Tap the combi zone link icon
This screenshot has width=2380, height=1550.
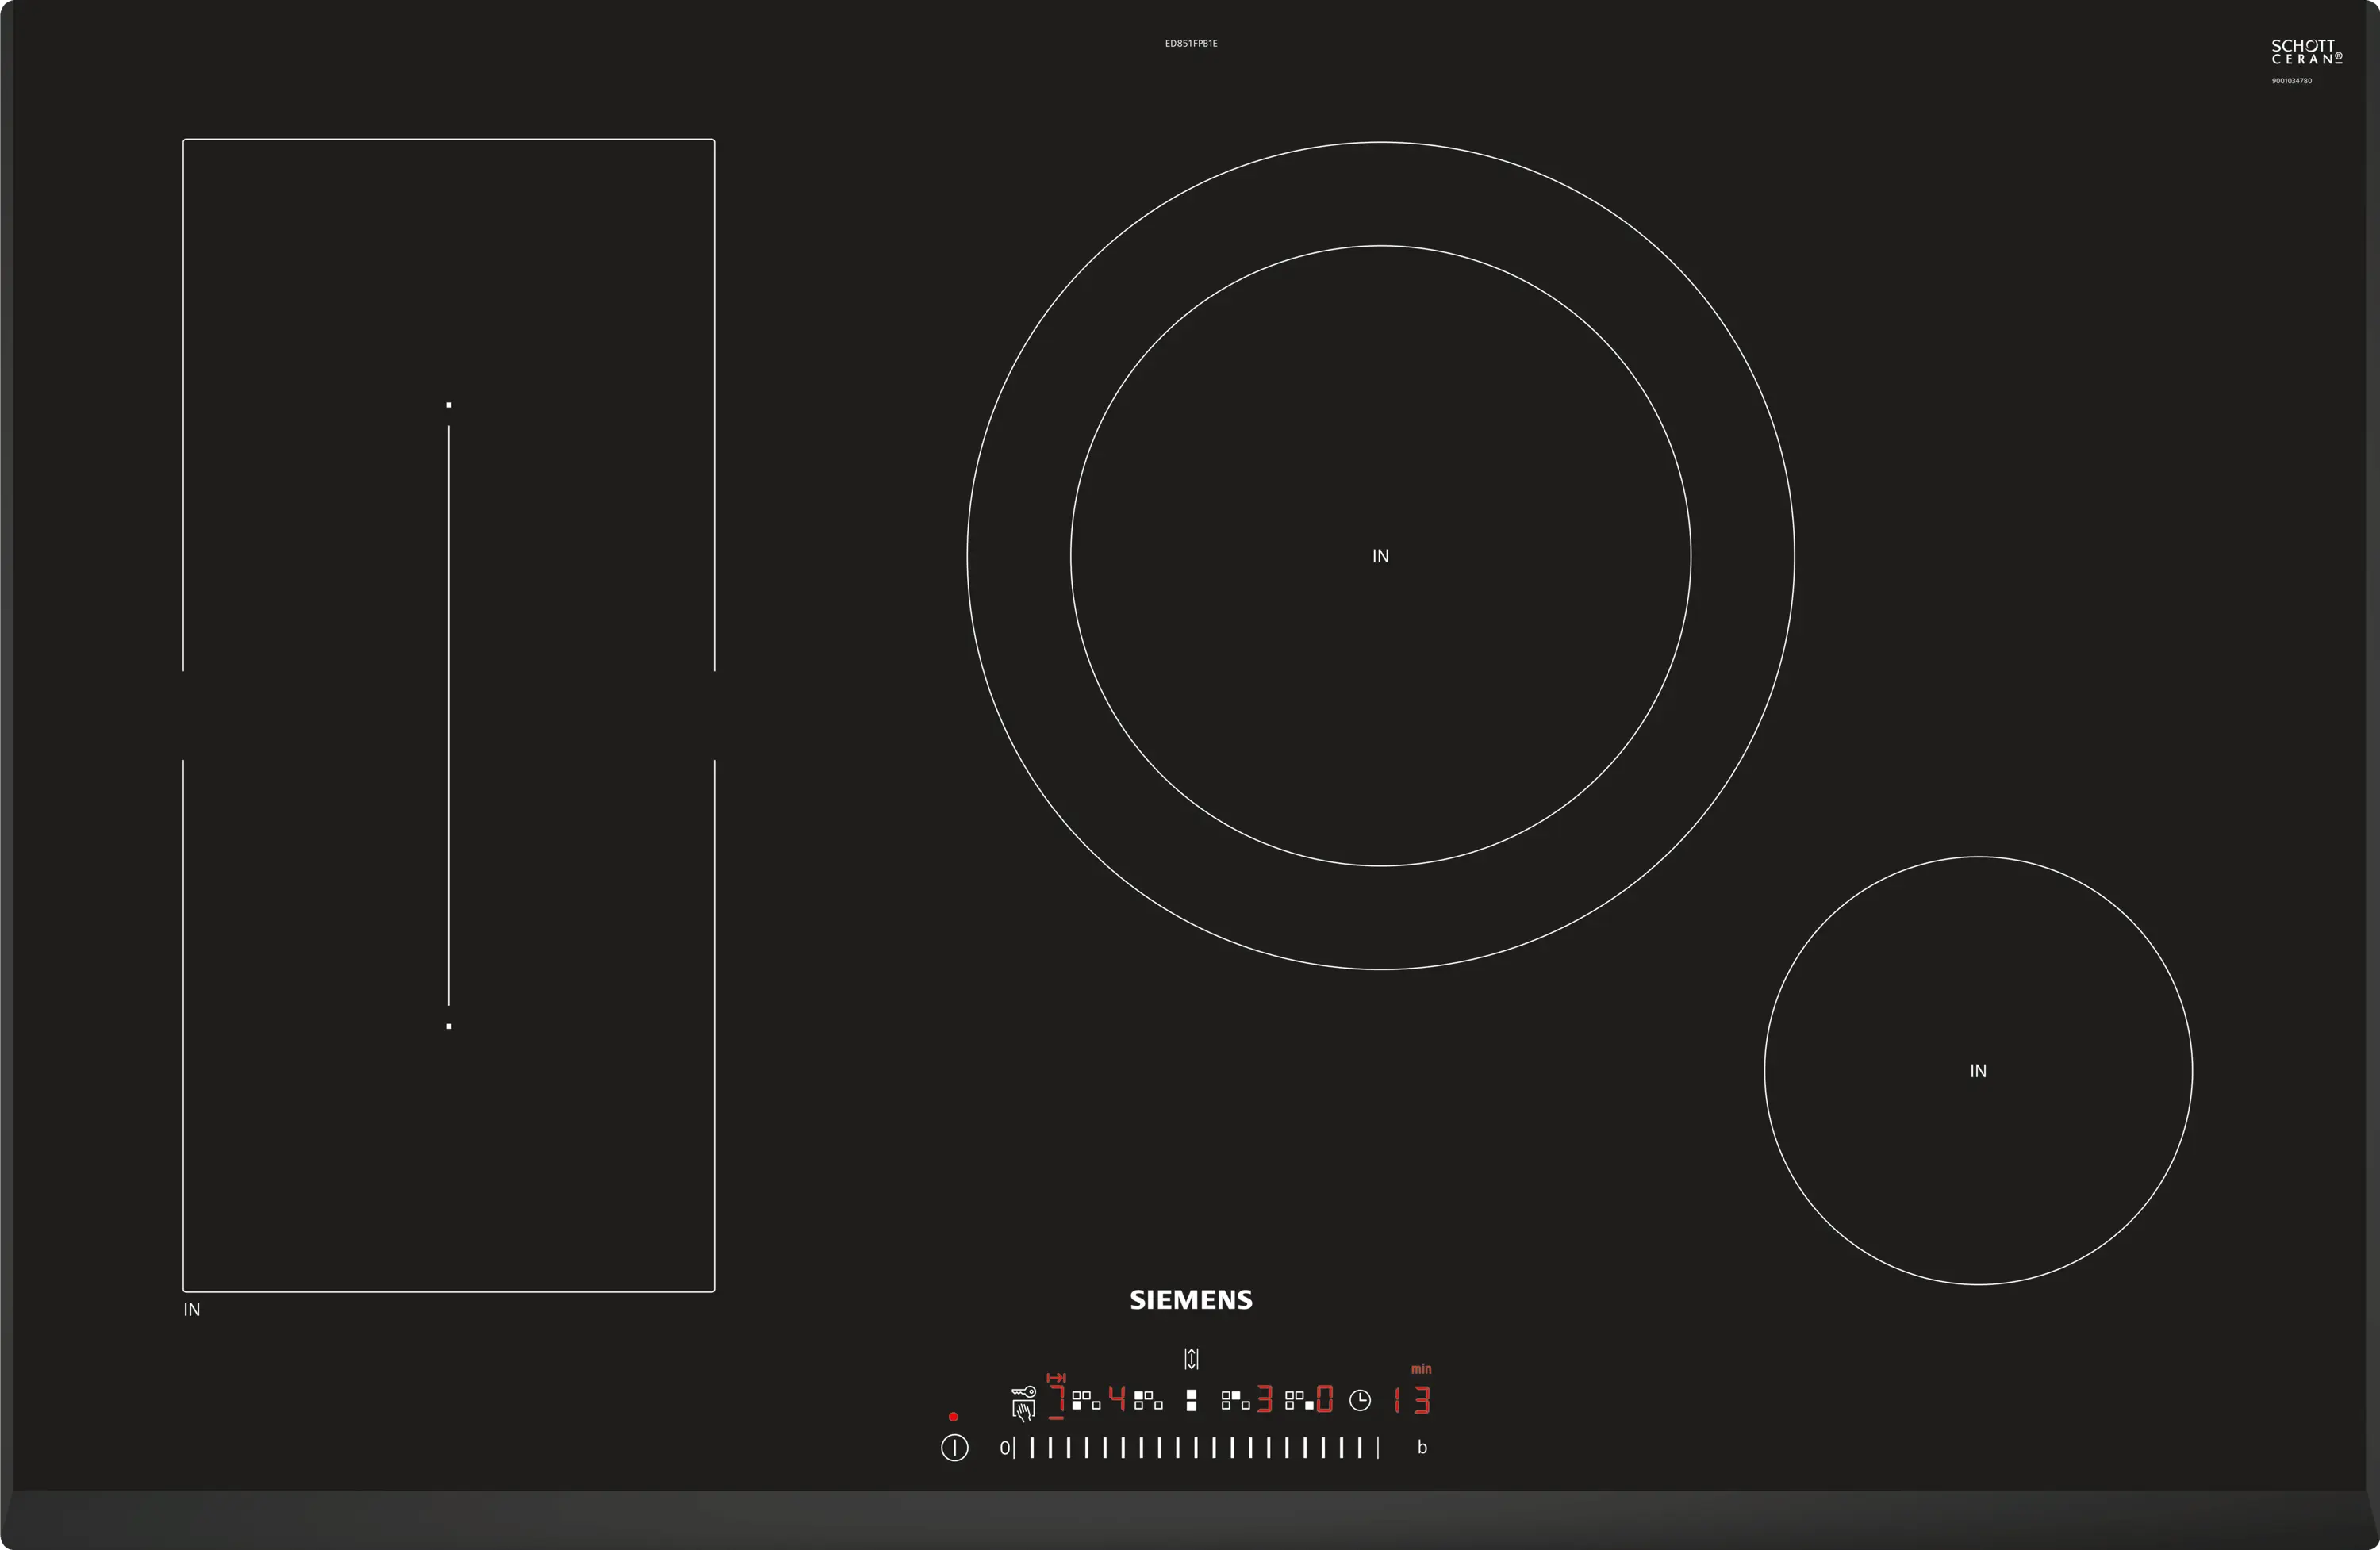(1192, 1401)
